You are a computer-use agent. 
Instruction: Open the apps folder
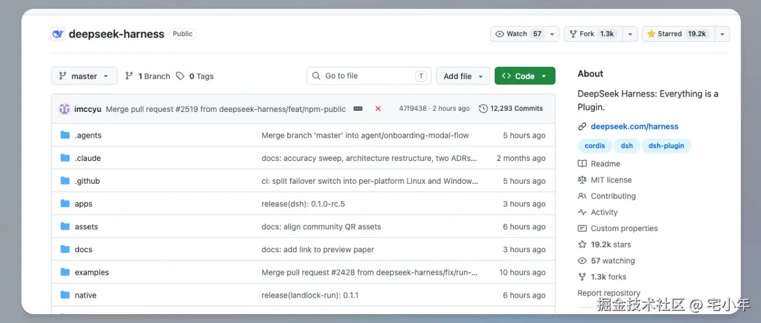tap(84, 204)
